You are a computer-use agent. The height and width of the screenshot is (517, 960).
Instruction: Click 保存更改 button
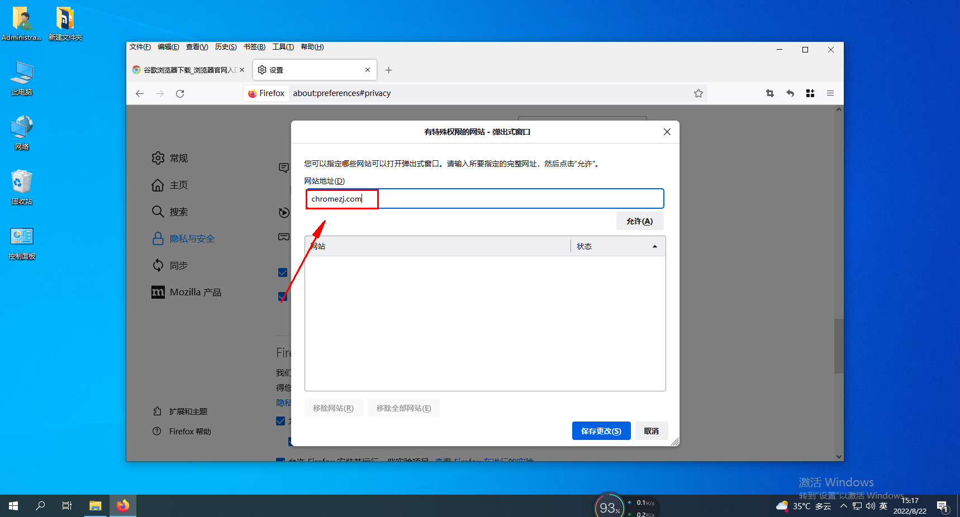pyautogui.click(x=601, y=431)
